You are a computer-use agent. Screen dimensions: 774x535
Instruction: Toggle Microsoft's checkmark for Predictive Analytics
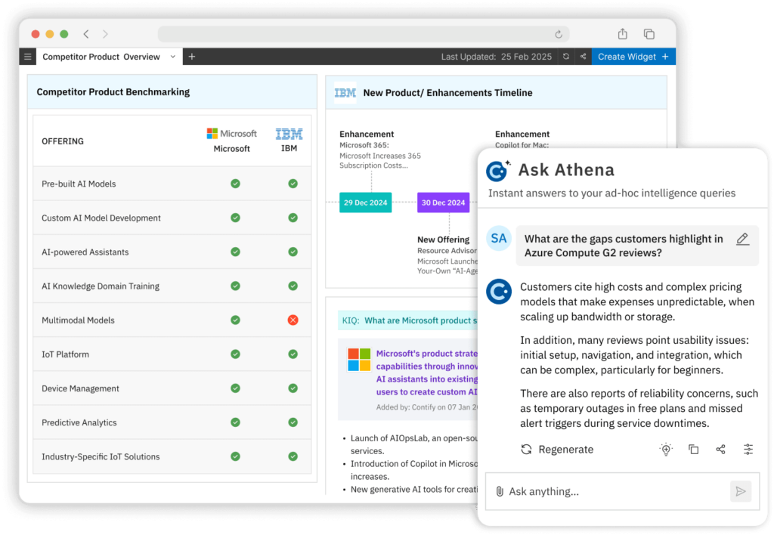coord(235,422)
